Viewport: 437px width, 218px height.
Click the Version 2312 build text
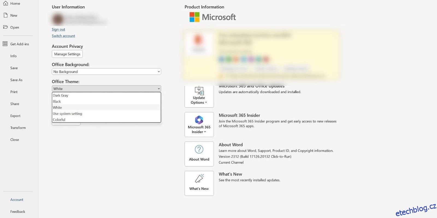(x=255, y=157)
